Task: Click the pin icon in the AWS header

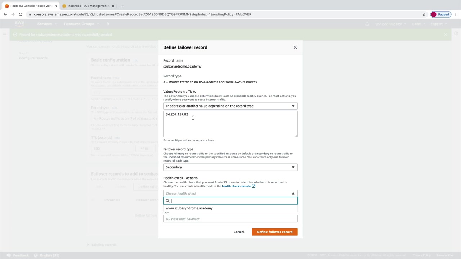Action: tap(108, 24)
